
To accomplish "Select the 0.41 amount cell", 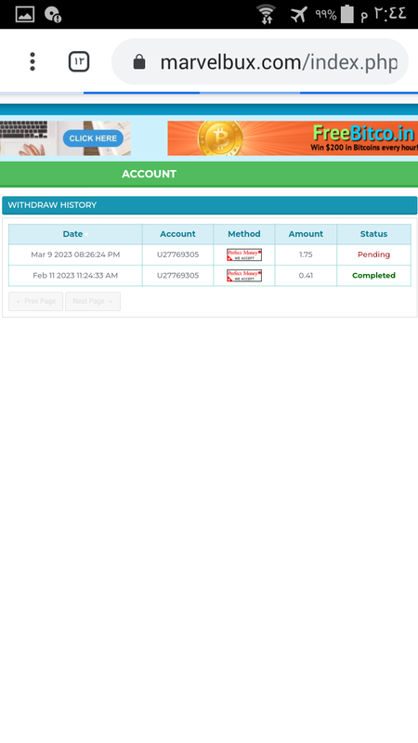I will point(306,275).
